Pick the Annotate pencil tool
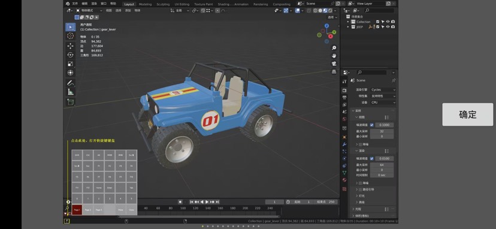Screen dimensions: 496x229 (x=70, y=83)
